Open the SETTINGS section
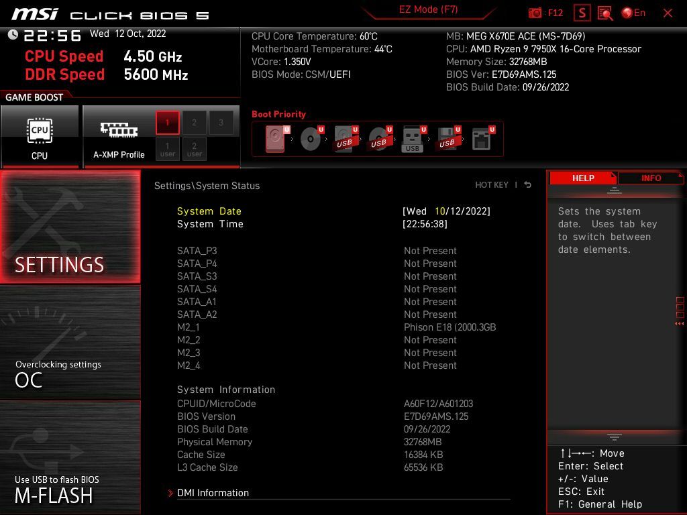 (x=70, y=227)
